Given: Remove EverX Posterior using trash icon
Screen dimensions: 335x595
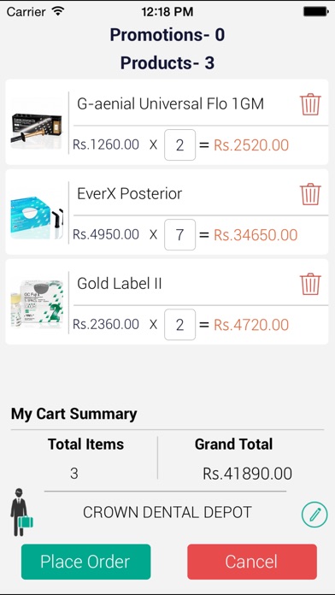Looking at the screenshot, I should (310, 194).
